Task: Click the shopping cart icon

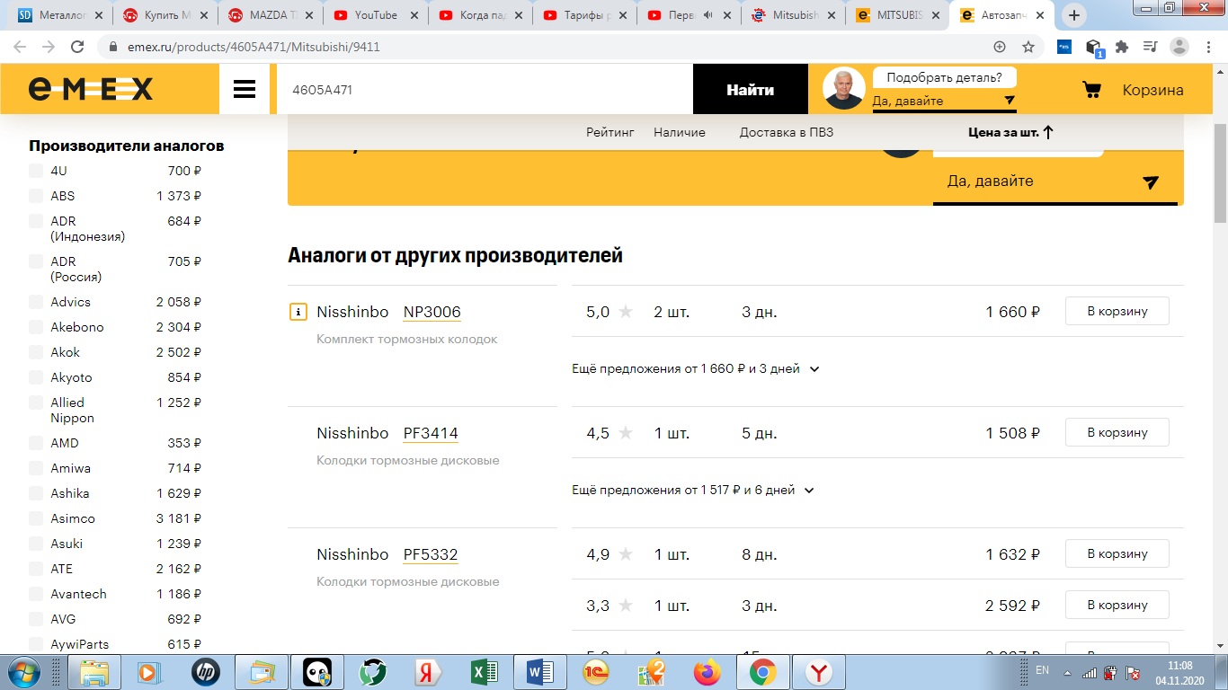Action: tap(1091, 90)
